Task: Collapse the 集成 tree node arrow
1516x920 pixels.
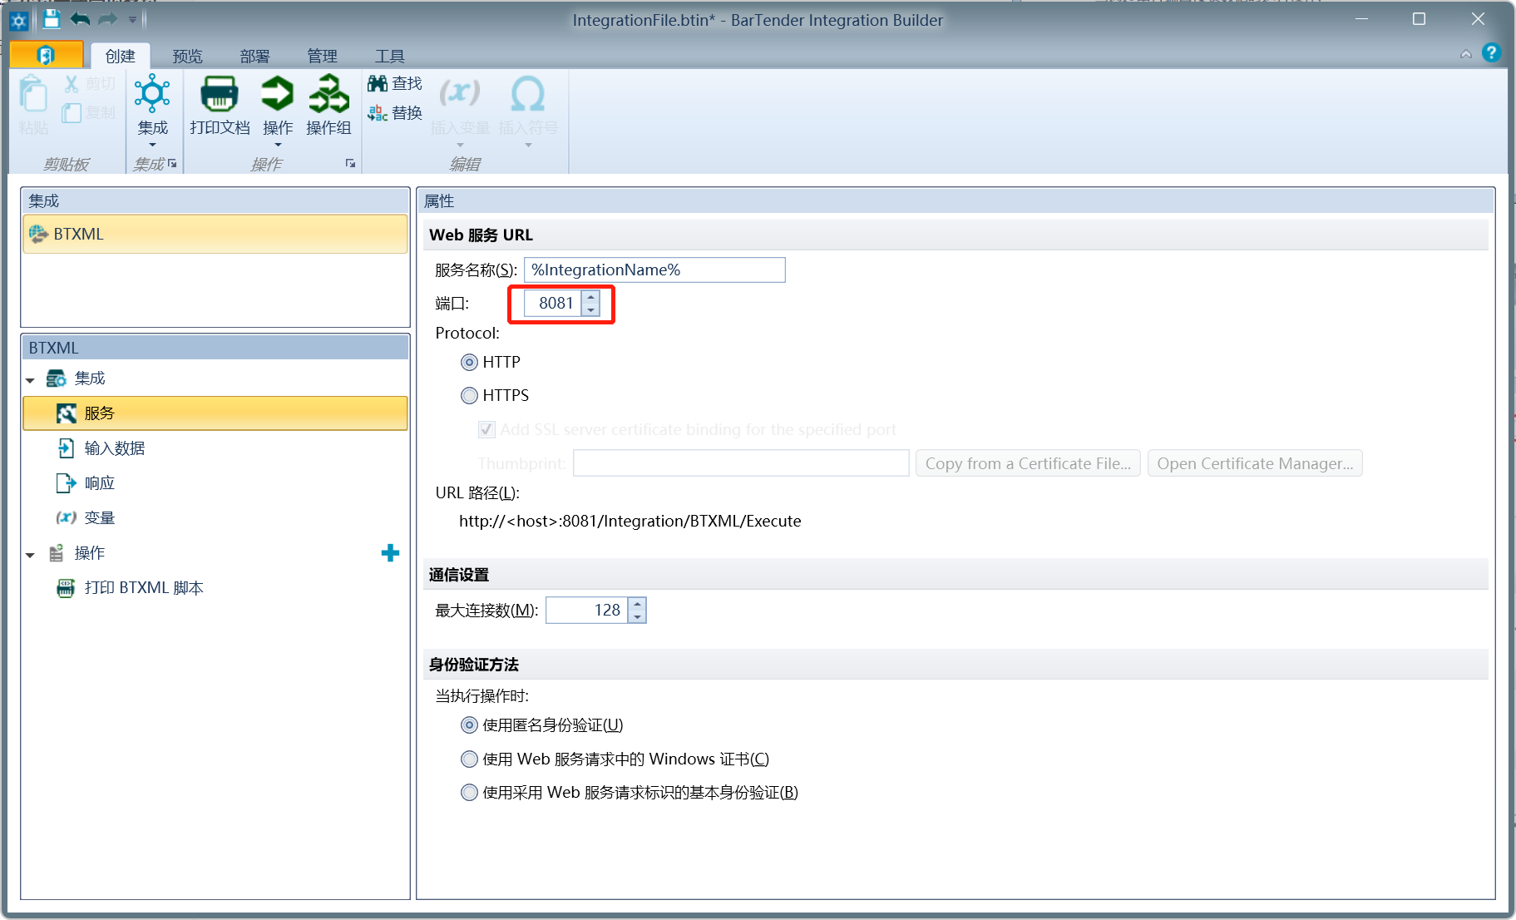Action: [x=31, y=380]
